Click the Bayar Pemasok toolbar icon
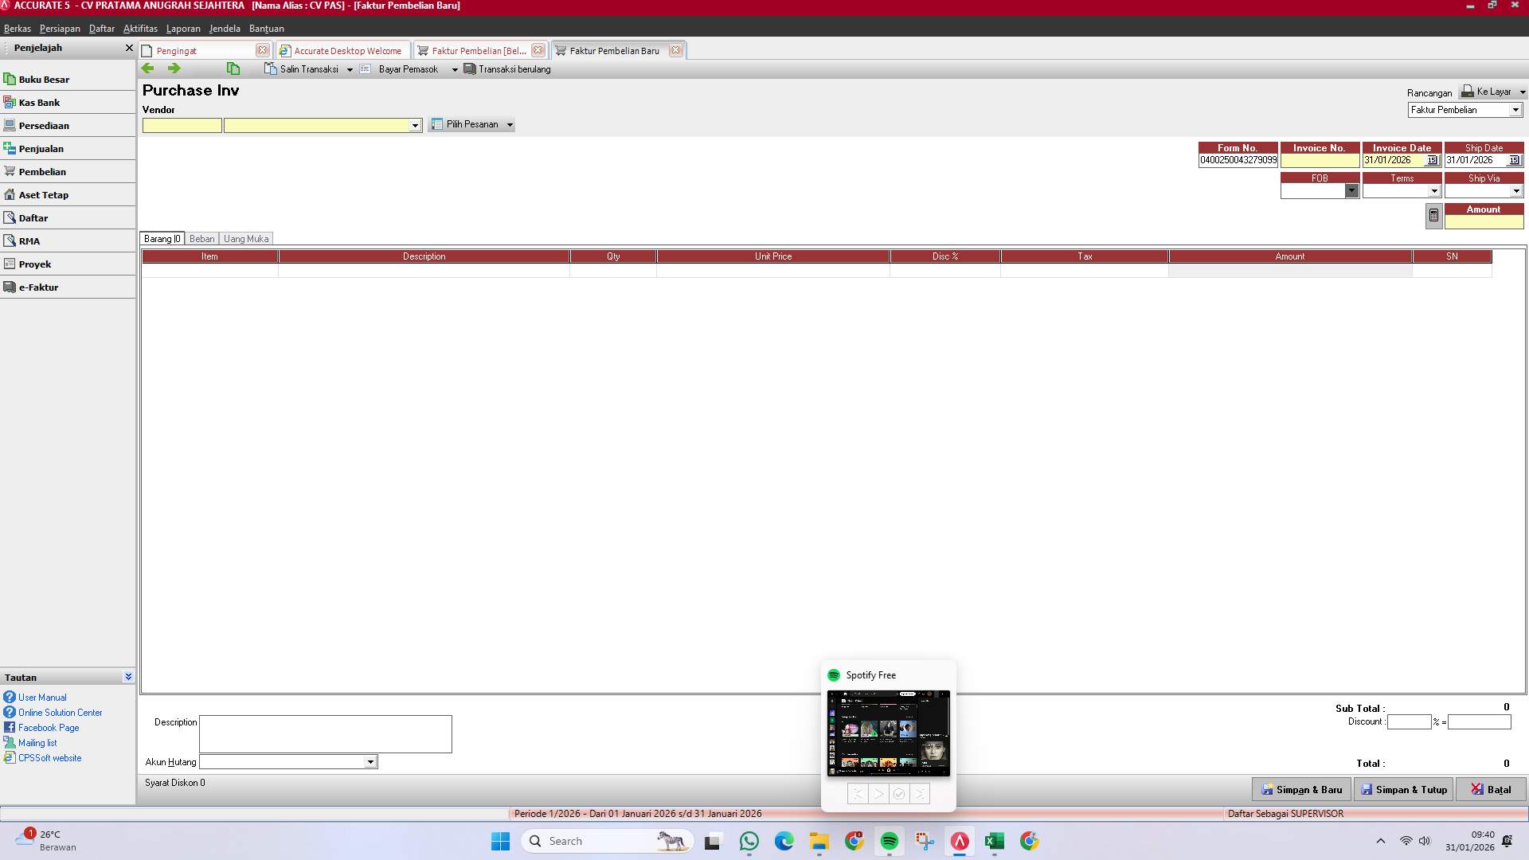The height and width of the screenshot is (860, 1529). [x=366, y=69]
